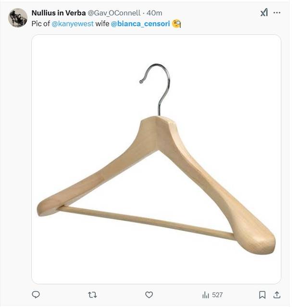
Task: Open the three-dot More options menu
Action: (x=277, y=13)
